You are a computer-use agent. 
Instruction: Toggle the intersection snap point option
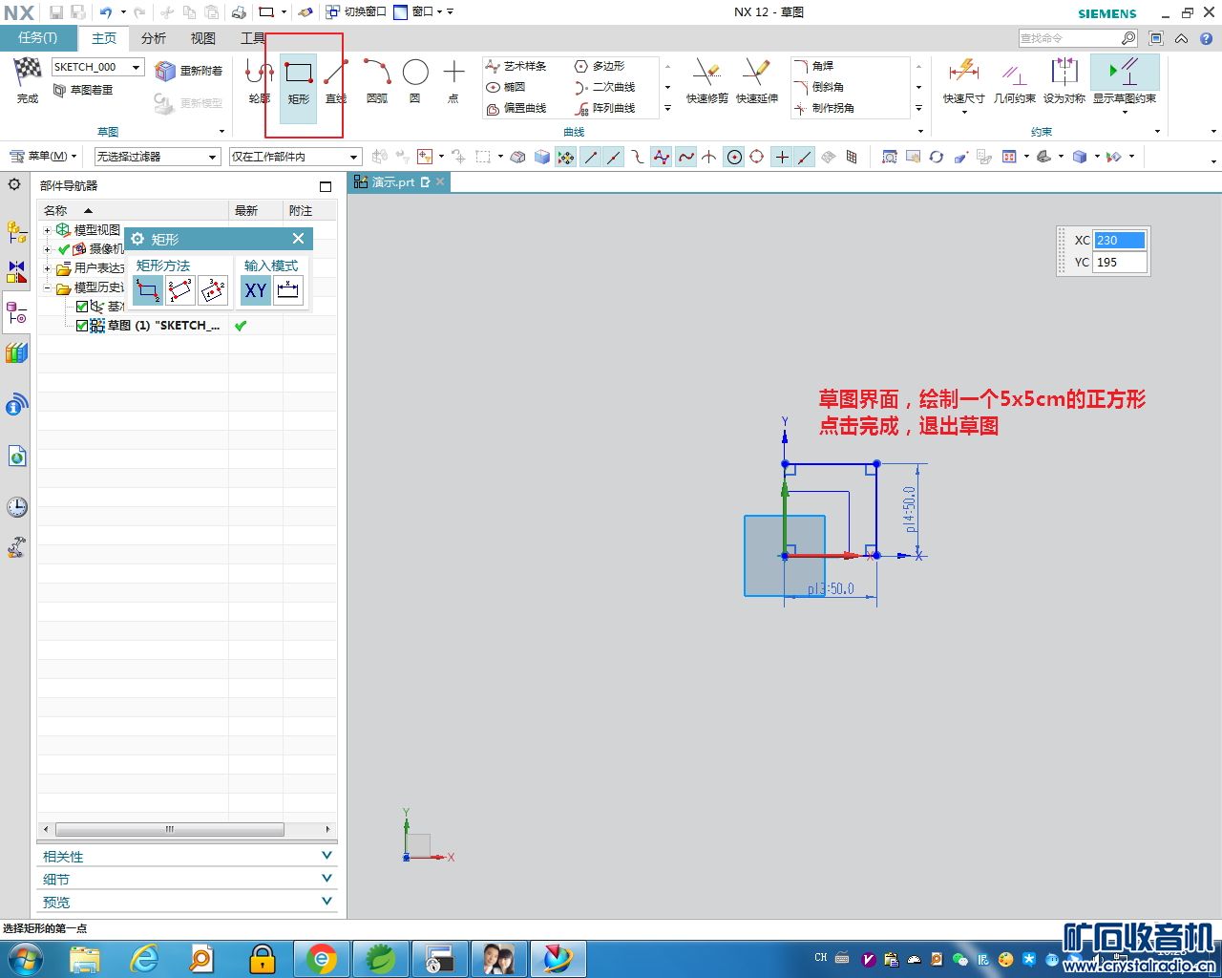click(x=709, y=157)
